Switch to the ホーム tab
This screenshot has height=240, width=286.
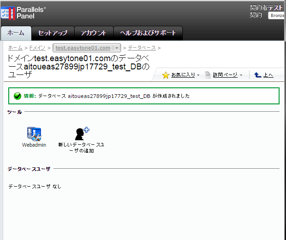pos(16,33)
